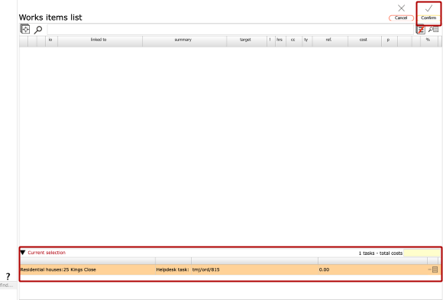Select 'Residential houses:25 Kings Close' cell
This screenshot has width=443, height=300.
click(88, 269)
